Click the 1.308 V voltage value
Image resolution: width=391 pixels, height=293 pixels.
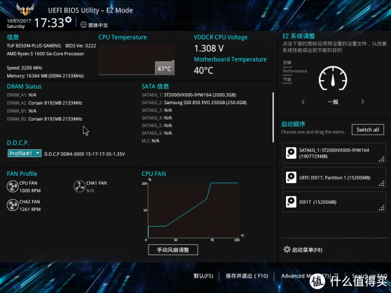click(x=209, y=48)
